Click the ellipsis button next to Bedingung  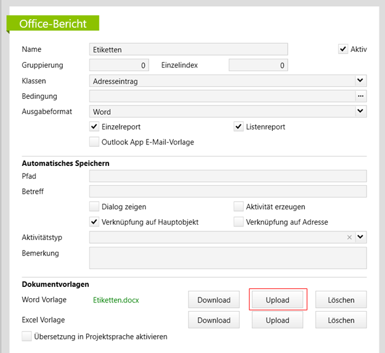pos(361,96)
